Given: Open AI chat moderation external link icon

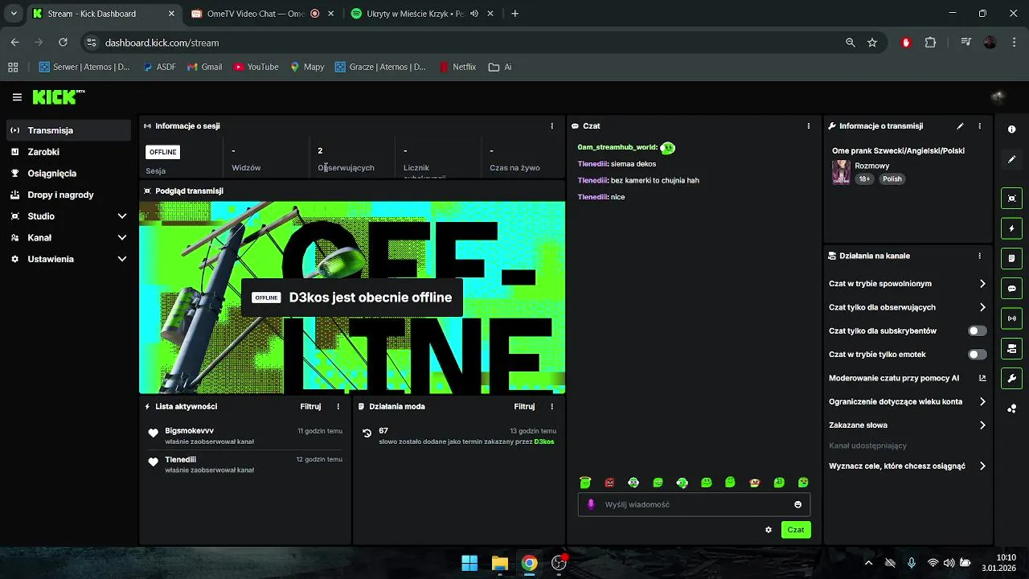Looking at the screenshot, I should click(982, 378).
